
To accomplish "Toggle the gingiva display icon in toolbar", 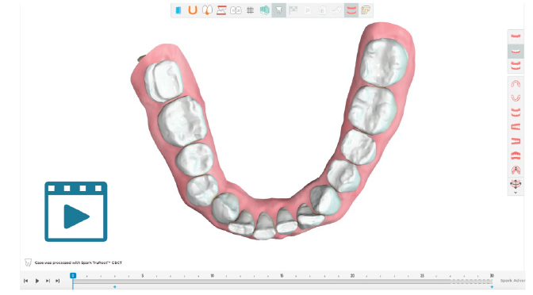I will pyautogui.click(x=351, y=10).
